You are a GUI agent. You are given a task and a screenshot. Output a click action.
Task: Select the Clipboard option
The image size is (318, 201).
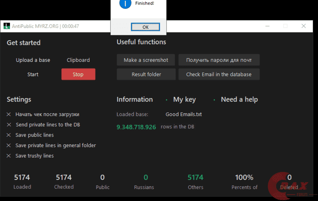pyautogui.click(x=78, y=60)
